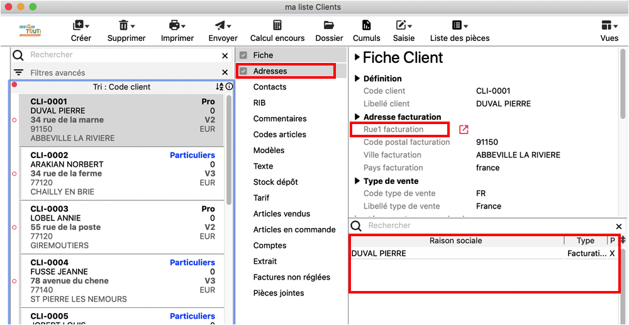Click the red external-link icon by Rue1 facturation
The image size is (629, 325).
(464, 129)
